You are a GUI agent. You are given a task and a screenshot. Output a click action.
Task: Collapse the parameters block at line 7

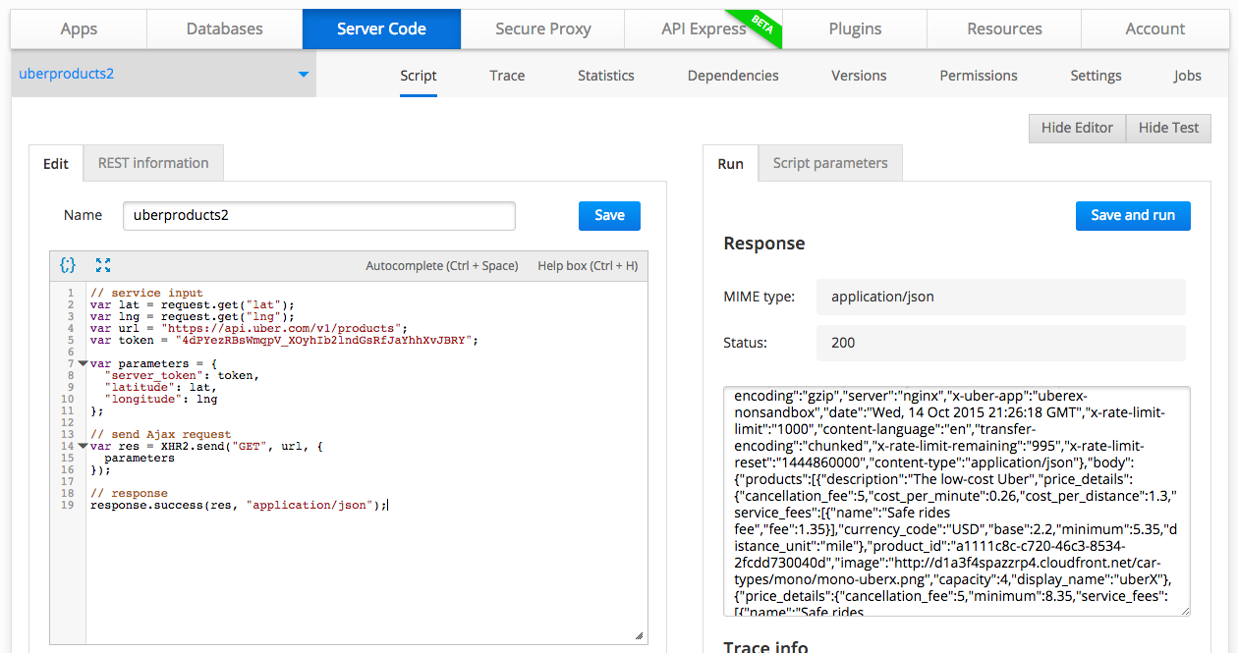pyautogui.click(x=83, y=363)
